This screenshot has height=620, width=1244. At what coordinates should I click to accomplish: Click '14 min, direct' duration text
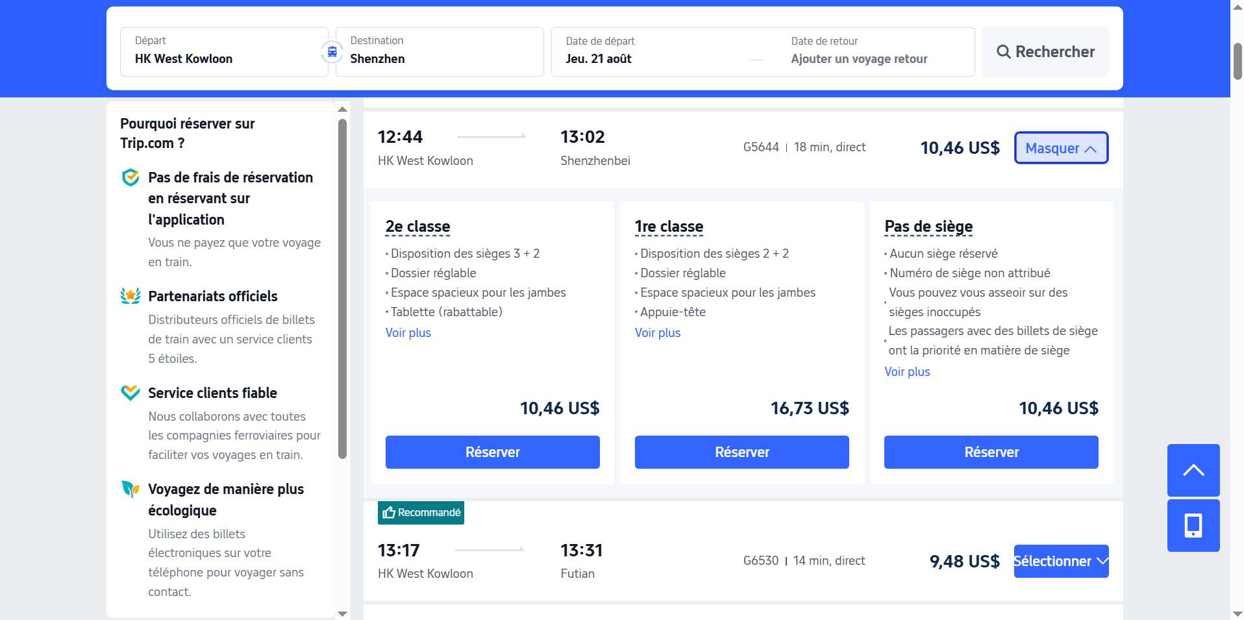tap(829, 560)
